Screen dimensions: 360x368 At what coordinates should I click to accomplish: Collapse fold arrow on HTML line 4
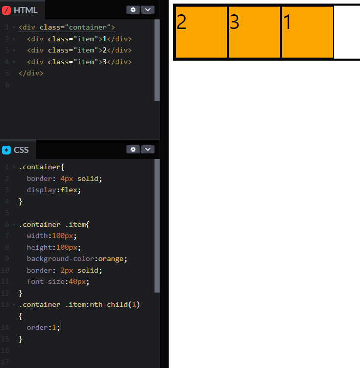[14, 62]
